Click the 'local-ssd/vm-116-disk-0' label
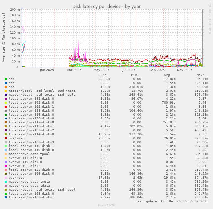213x209 pixels. pos(31,114)
